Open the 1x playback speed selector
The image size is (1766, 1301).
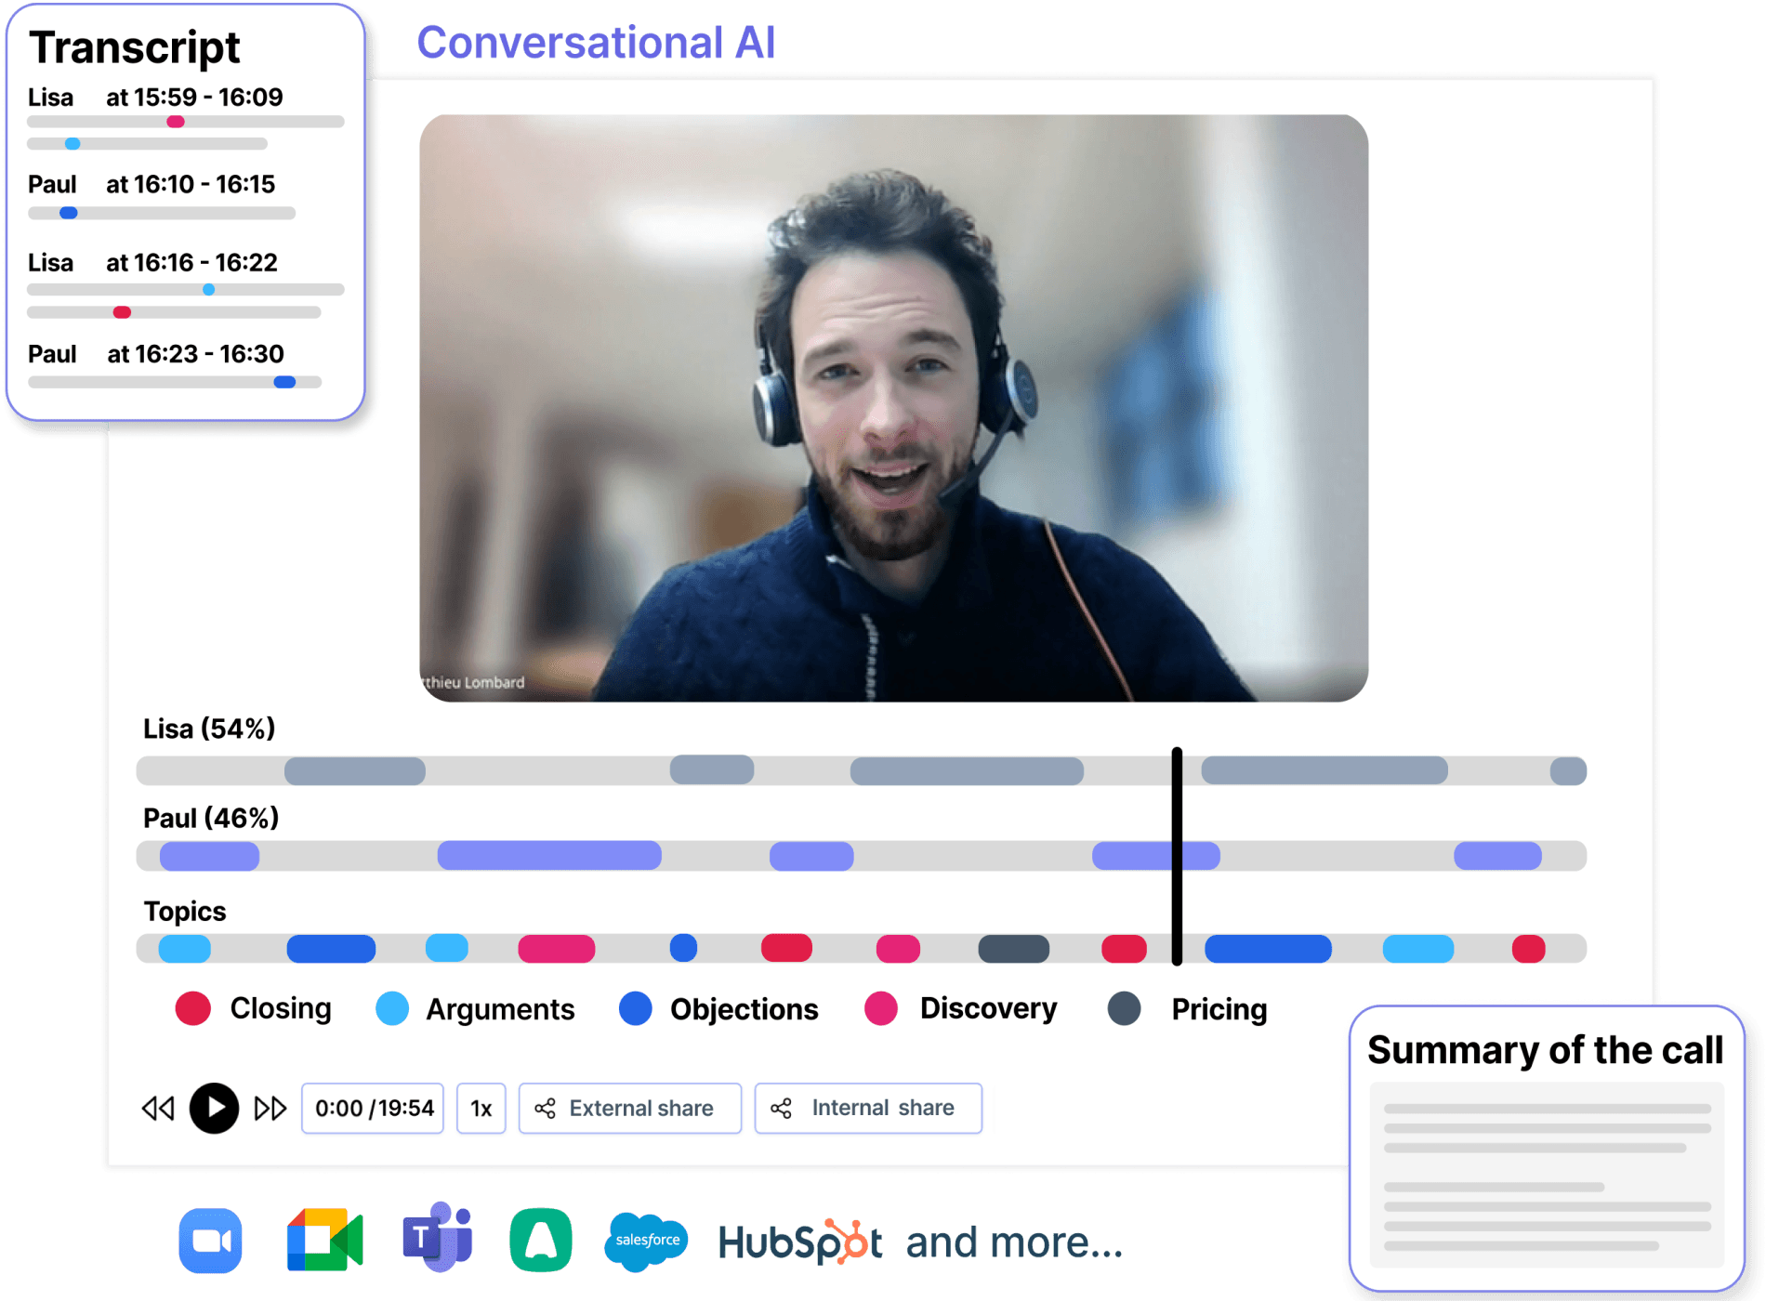pos(481,1108)
